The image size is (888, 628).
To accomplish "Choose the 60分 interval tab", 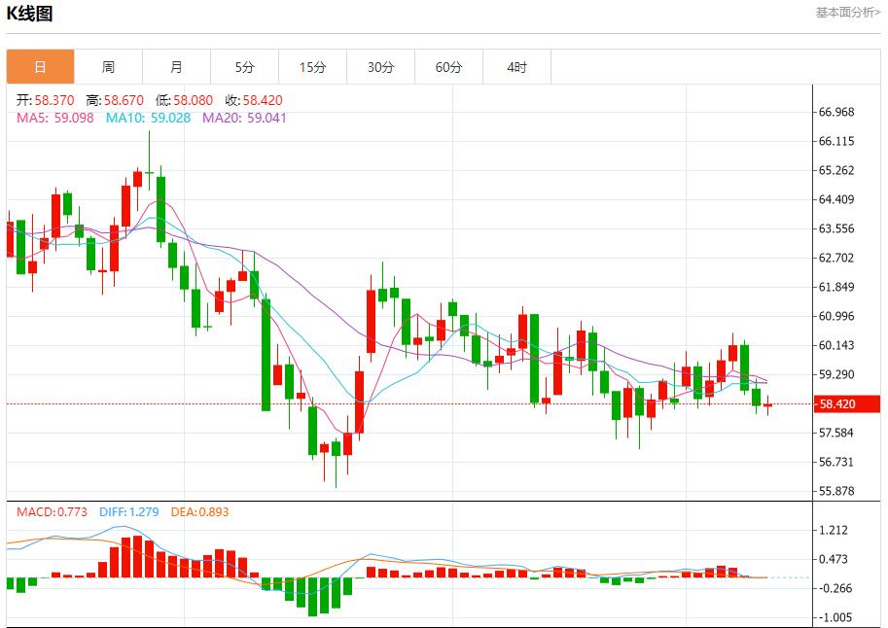I will [x=449, y=67].
